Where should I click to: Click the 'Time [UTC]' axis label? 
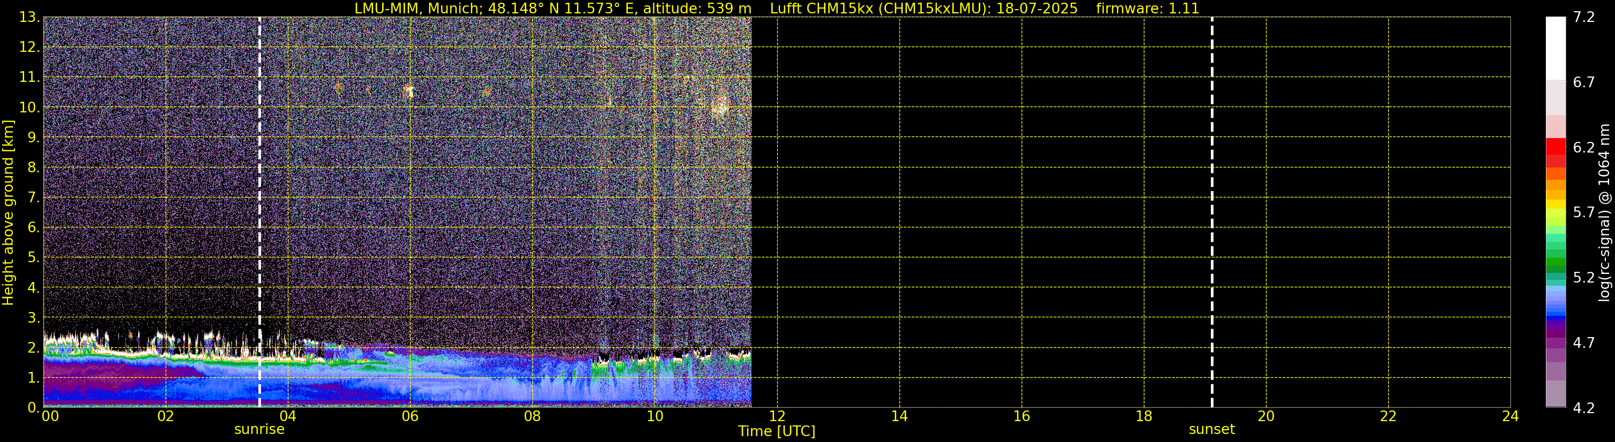tap(776, 431)
